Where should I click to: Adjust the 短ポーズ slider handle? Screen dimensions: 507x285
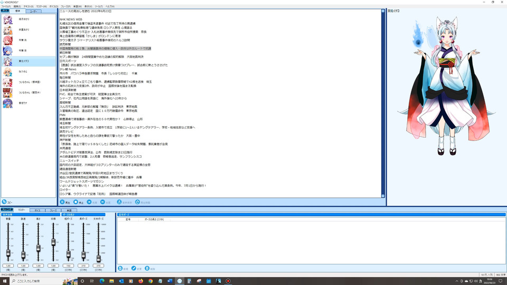click(68, 254)
